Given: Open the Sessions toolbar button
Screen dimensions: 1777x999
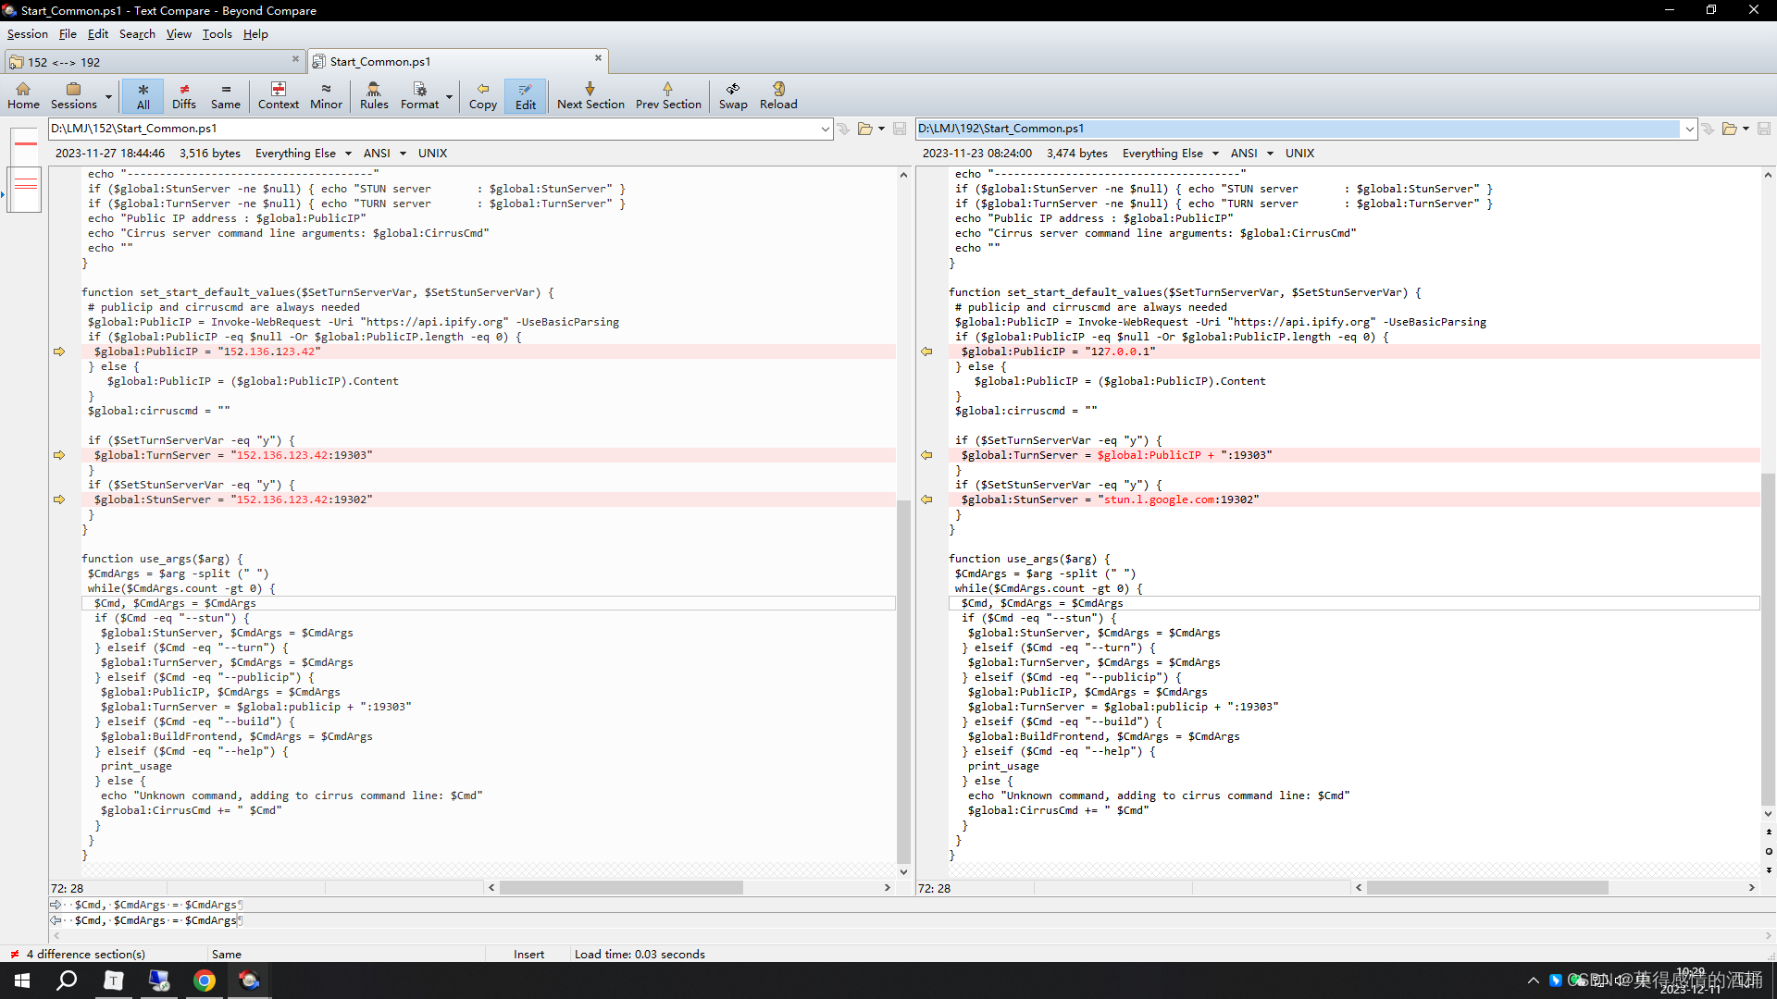Looking at the screenshot, I should 73,95.
